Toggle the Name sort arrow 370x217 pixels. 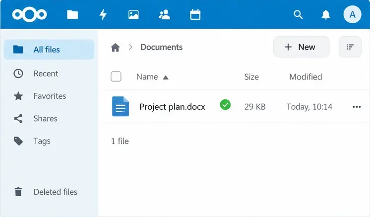pyautogui.click(x=166, y=77)
